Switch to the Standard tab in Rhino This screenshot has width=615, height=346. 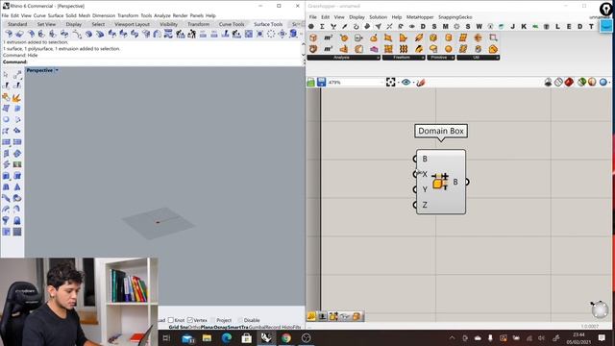pyautogui.click(x=17, y=24)
